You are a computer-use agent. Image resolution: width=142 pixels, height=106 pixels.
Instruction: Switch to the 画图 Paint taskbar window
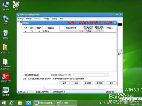click(67, 103)
